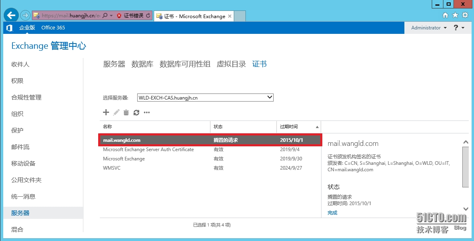The height and width of the screenshot is (241, 474).
Task: Open 权限 in left navigation
Action: coord(17,81)
